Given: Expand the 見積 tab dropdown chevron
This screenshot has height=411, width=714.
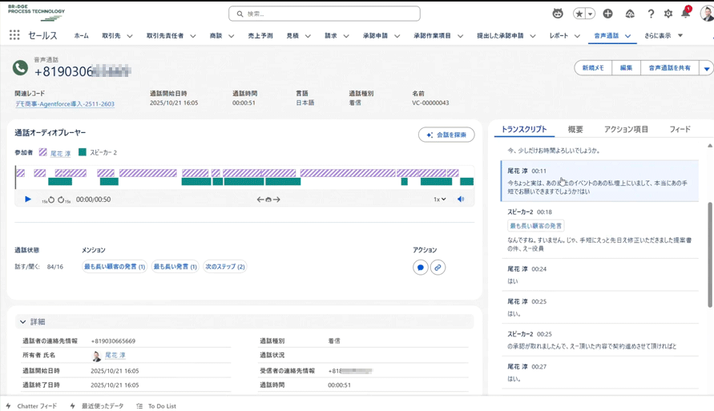Looking at the screenshot, I should [x=308, y=36].
